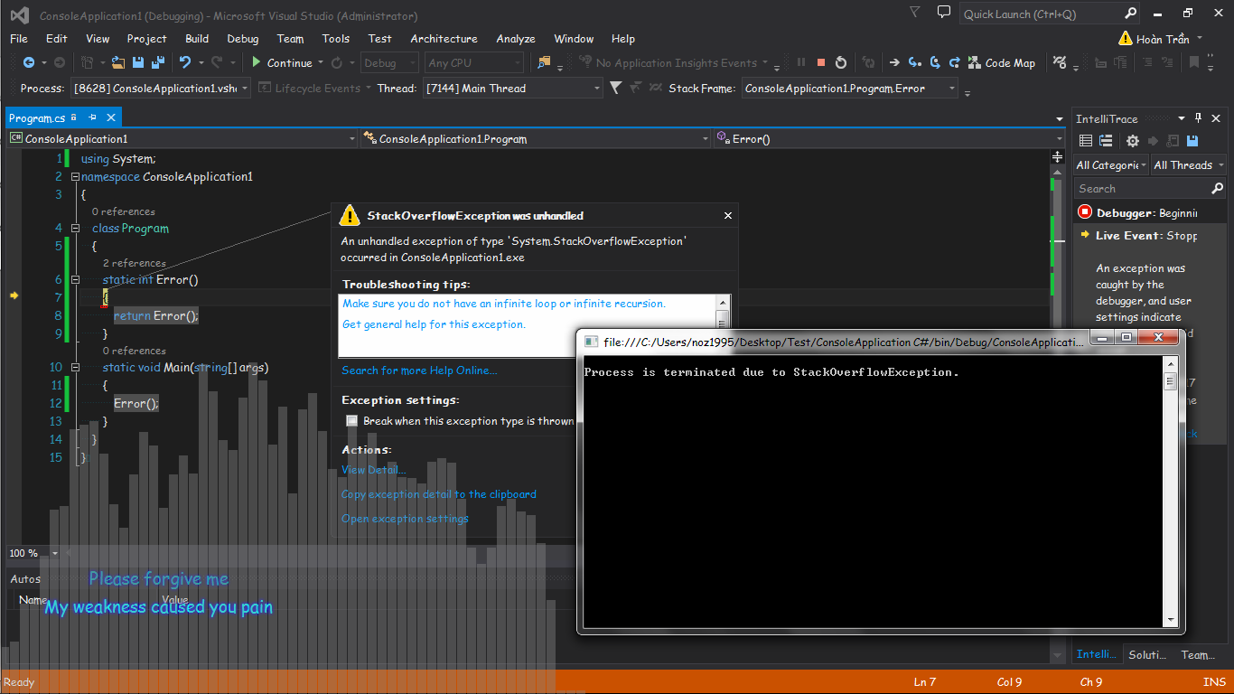Close the Program.cs tab

click(111, 118)
